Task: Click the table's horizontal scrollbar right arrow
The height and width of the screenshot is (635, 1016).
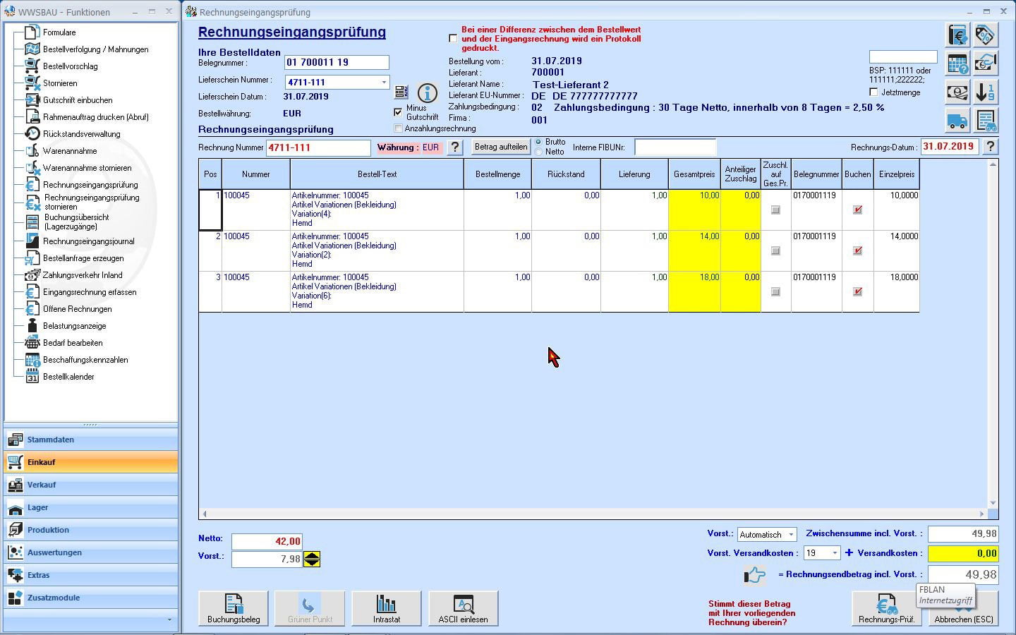Action: tap(981, 514)
